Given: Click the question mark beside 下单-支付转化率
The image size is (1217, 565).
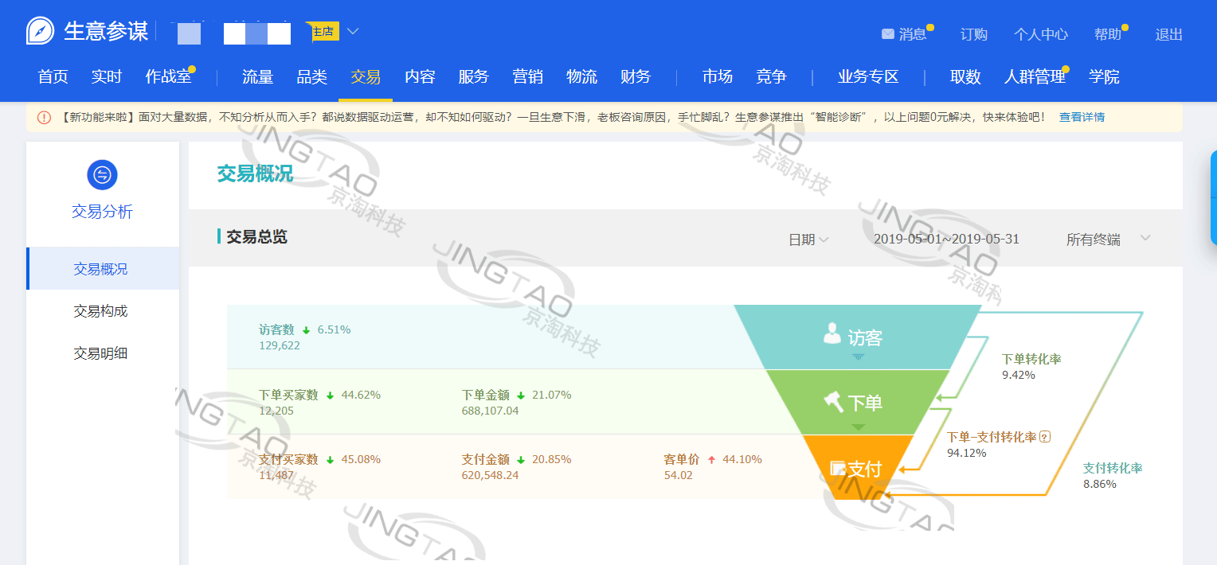Looking at the screenshot, I should [x=1046, y=437].
